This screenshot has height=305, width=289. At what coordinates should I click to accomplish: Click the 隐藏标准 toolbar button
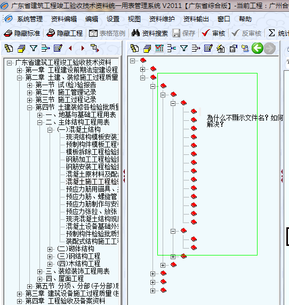click(x=22, y=33)
